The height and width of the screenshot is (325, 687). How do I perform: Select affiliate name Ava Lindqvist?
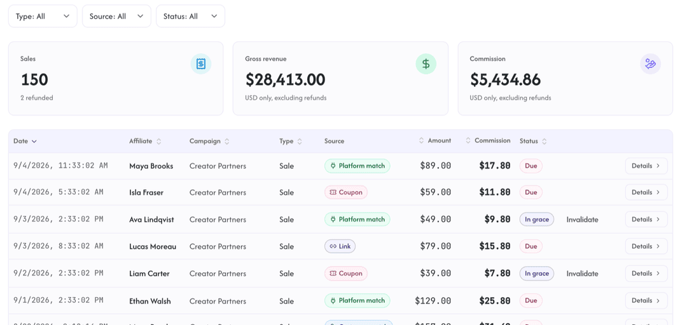pos(151,220)
